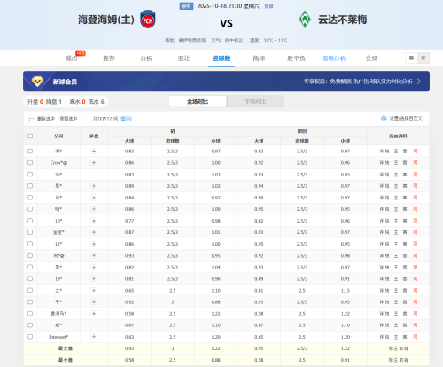The height and width of the screenshot is (367, 443).
Task: Click the plus icon in the Crow* row
Action: (94, 163)
